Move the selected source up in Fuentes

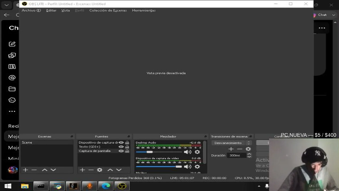coord(110,170)
